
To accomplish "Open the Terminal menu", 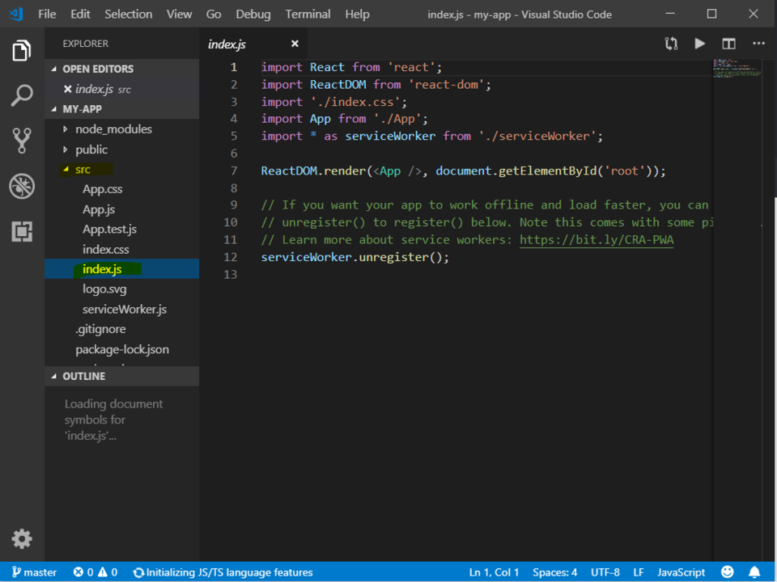I will point(308,14).
